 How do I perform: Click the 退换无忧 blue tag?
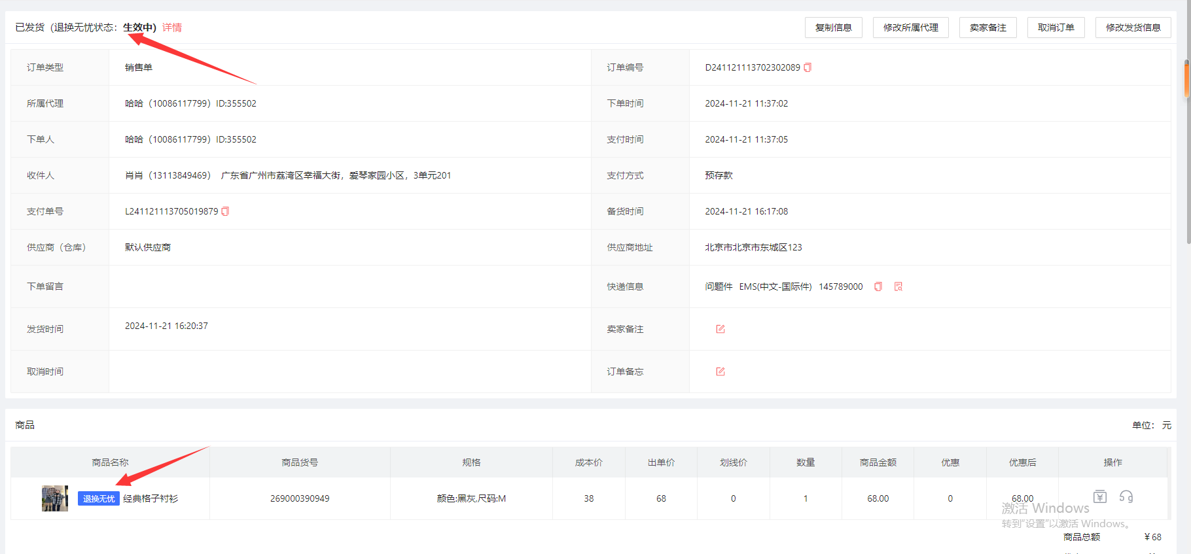(x=99, y=498)
